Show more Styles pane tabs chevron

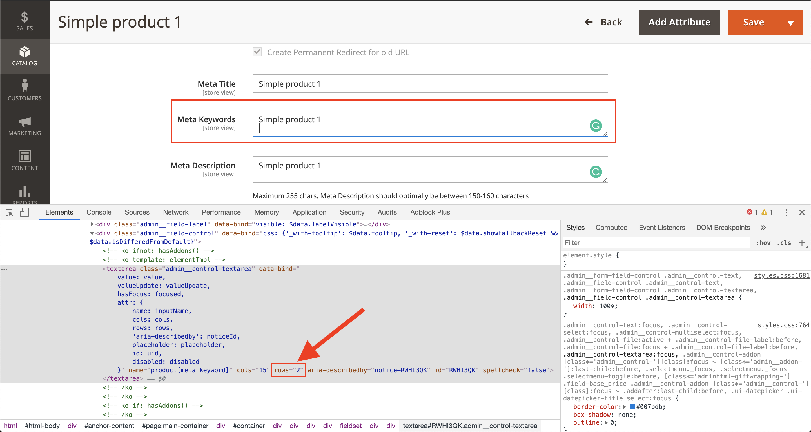763,227
